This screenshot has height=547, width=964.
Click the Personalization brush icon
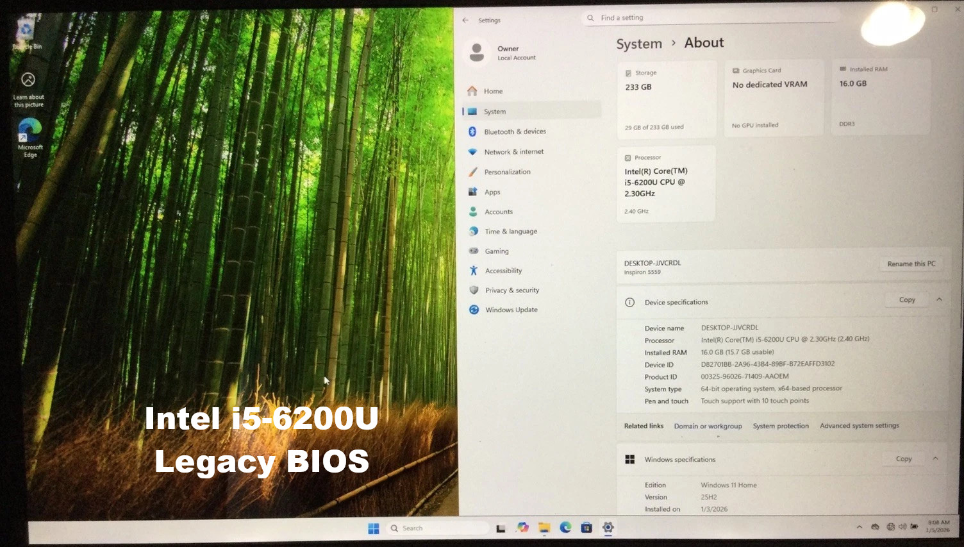click(473, 172)
